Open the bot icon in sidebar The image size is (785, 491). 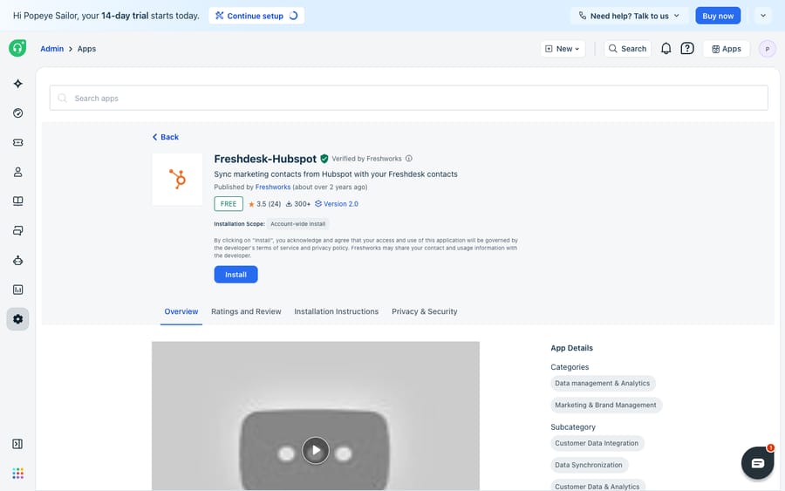click(x=18, y=260)
